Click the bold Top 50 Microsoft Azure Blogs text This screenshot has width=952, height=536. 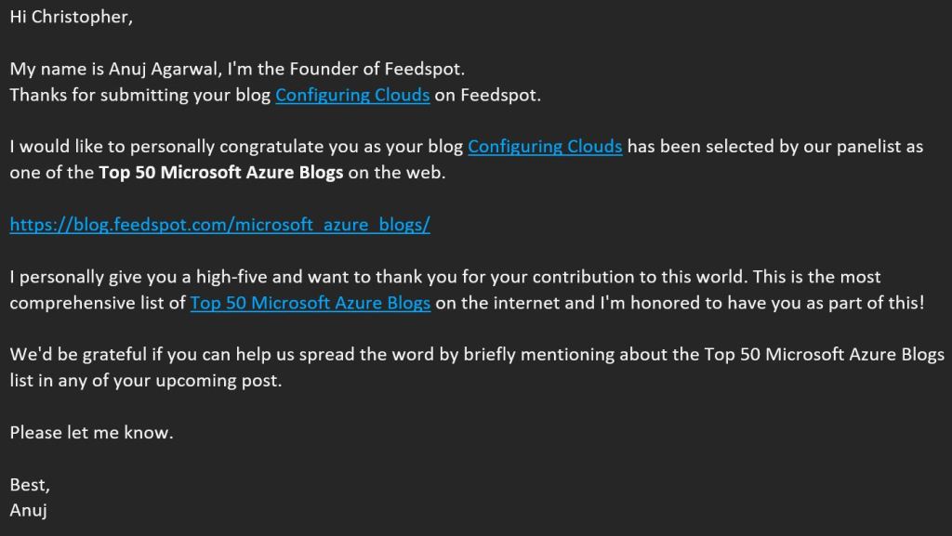221,173
